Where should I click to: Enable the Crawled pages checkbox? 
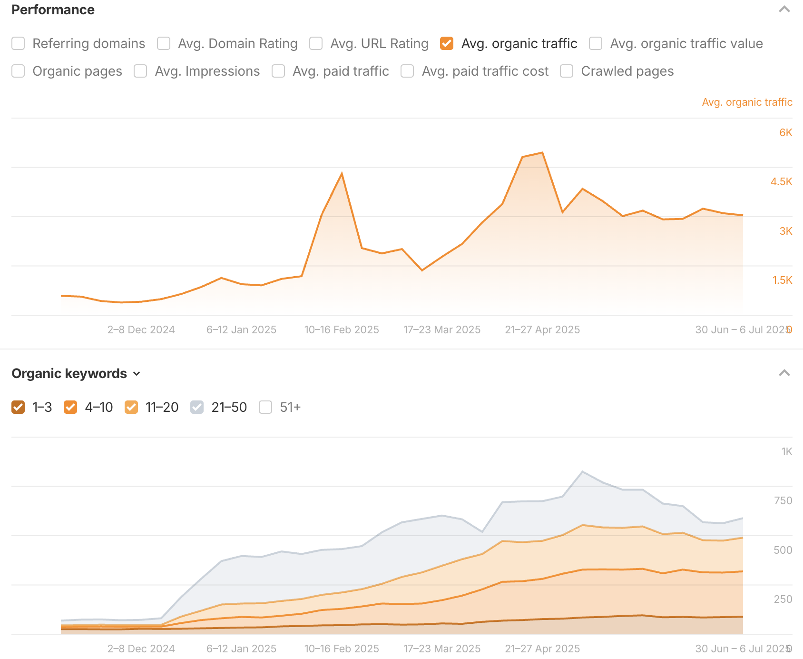(x=566, y=71)
